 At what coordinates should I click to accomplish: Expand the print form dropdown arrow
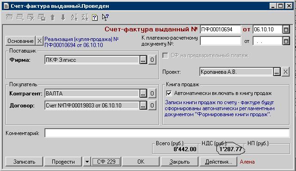click(x=87, y=162)
